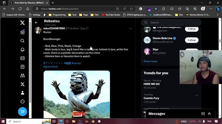Open Communities icon in sidebar
Screen dimensions: 222x124
tap(22, 75)
